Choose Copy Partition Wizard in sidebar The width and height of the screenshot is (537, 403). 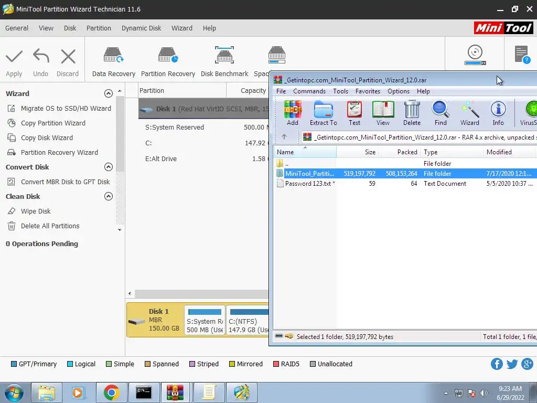[x=46, y=123]
